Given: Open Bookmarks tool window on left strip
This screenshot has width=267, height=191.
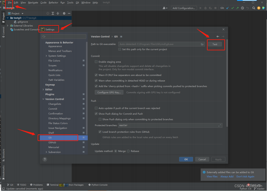Looking at the screenshot, I should pyautogui.click(x=3, y=173).
